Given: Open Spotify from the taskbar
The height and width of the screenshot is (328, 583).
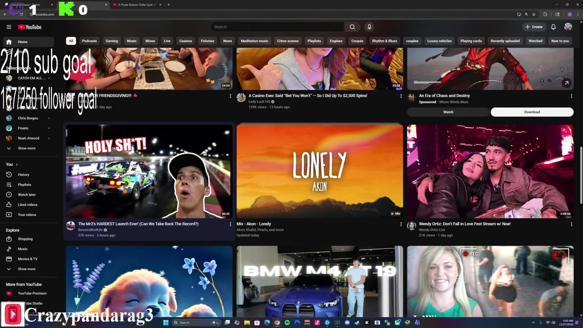Looking at the screenshot, I should tap(287, 323).
